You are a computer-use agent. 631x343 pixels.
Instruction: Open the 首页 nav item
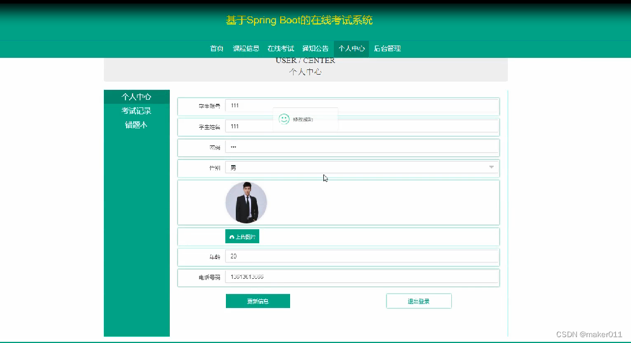[217, 48]
